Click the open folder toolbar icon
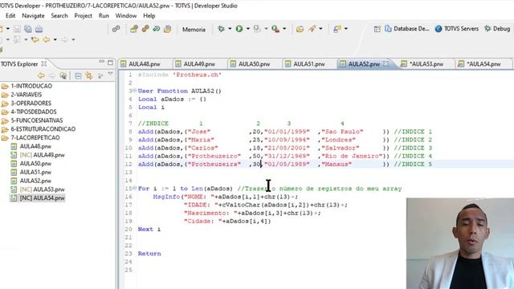Viewport: 514px width, 289px height. point(300,29)
